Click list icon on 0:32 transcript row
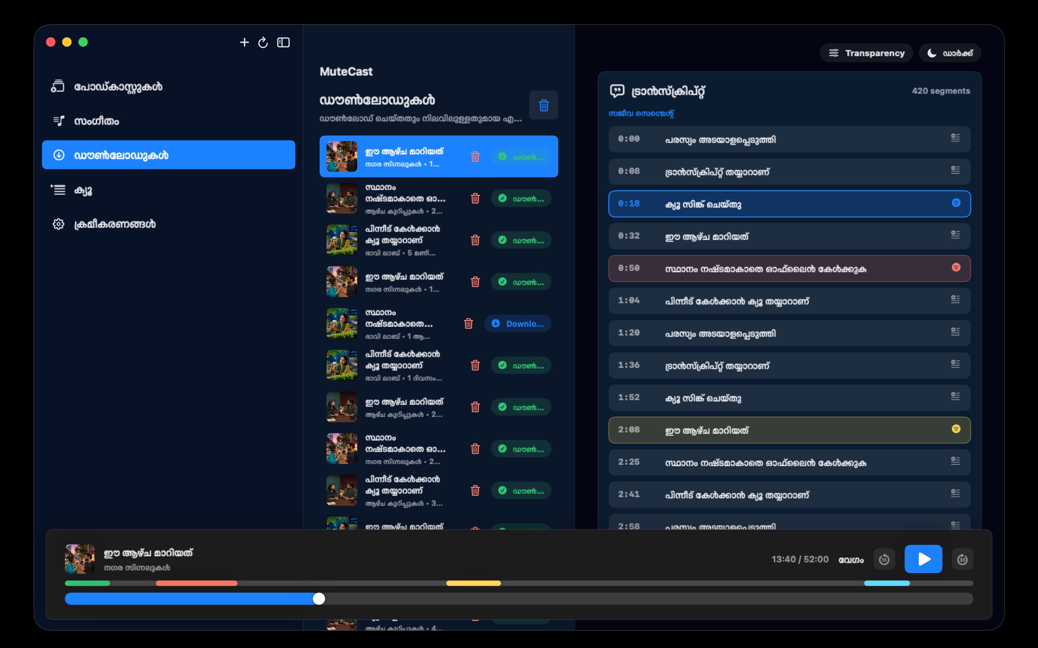Viewport: 1038px width, 648px height. tap(955, 234)
